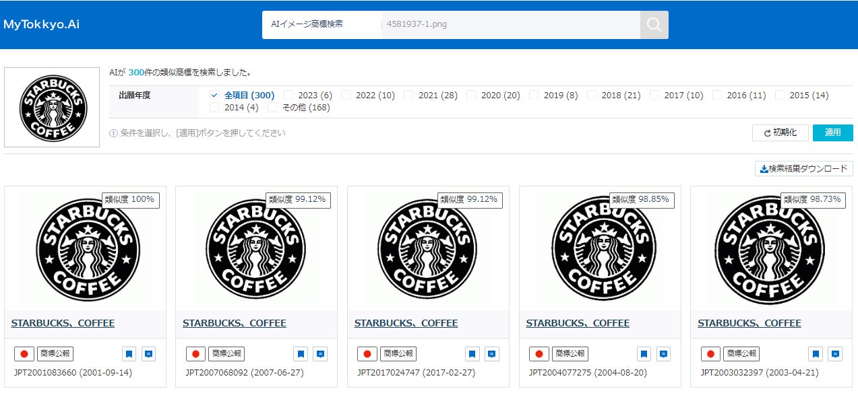Screen dimensions: 858x393
Task: Click the search field showing 4581937-1.png
Action: [511, 25]
